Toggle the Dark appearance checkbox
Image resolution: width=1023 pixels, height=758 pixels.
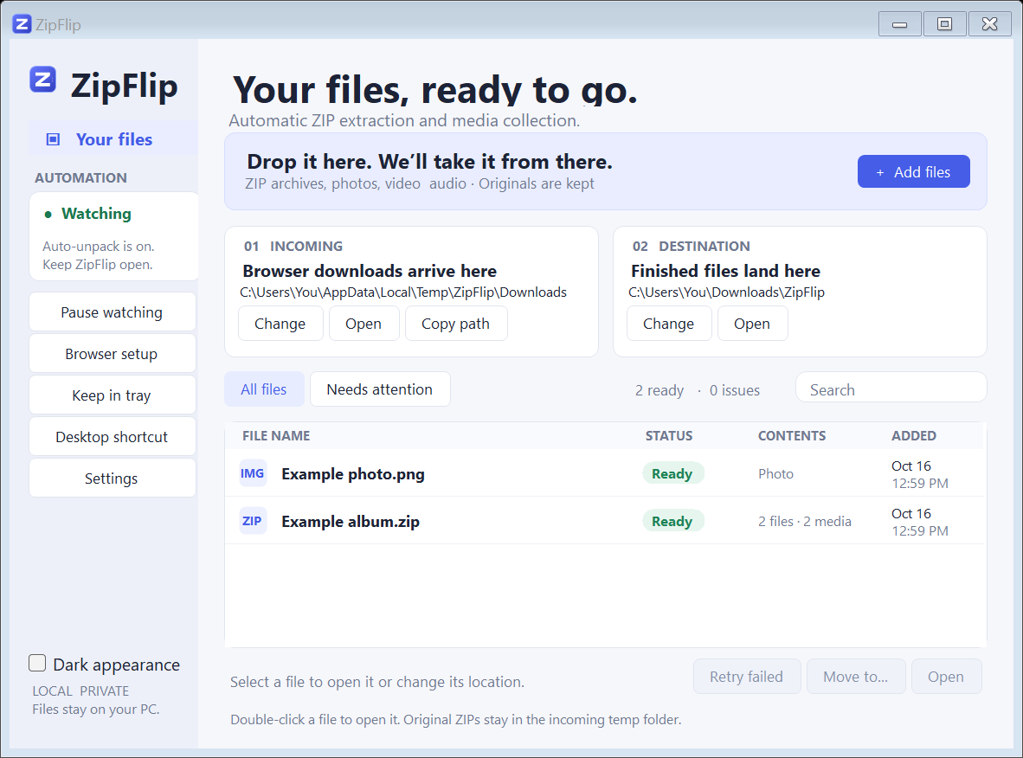[x=37, y=664]
